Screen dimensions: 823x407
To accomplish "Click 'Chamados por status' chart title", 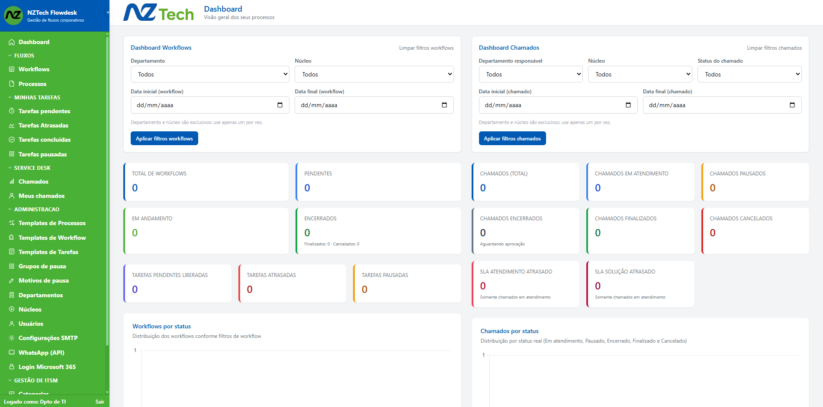I will (x=509, y=331).
